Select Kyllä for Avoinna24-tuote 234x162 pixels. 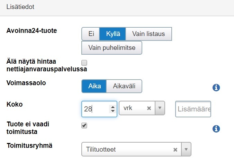[x=113, y=34]
